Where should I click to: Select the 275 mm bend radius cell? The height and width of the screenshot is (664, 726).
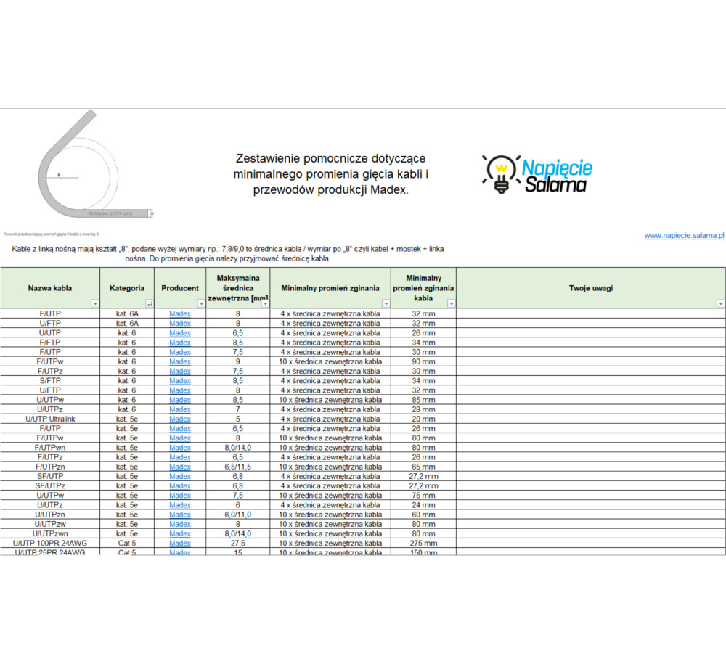tap(423, 543)
